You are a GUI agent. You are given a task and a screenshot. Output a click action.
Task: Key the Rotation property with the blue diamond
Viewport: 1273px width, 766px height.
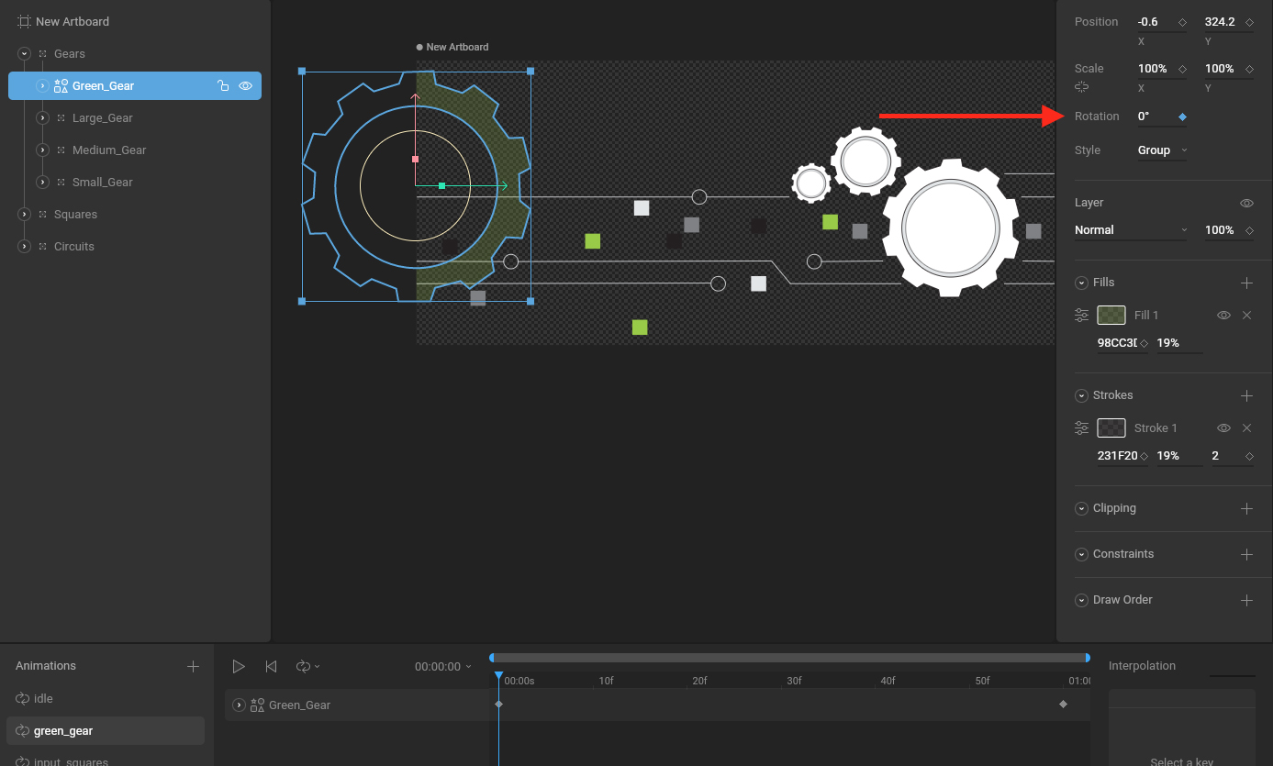pyautogui.click(x=1182, y=117)
